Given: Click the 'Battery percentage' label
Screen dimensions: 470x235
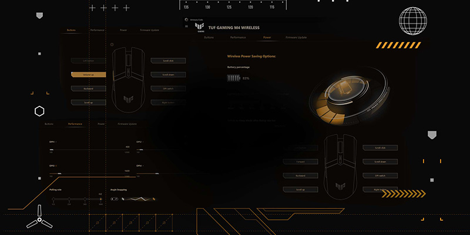Looking at the screenshot, I should point(239,67).
